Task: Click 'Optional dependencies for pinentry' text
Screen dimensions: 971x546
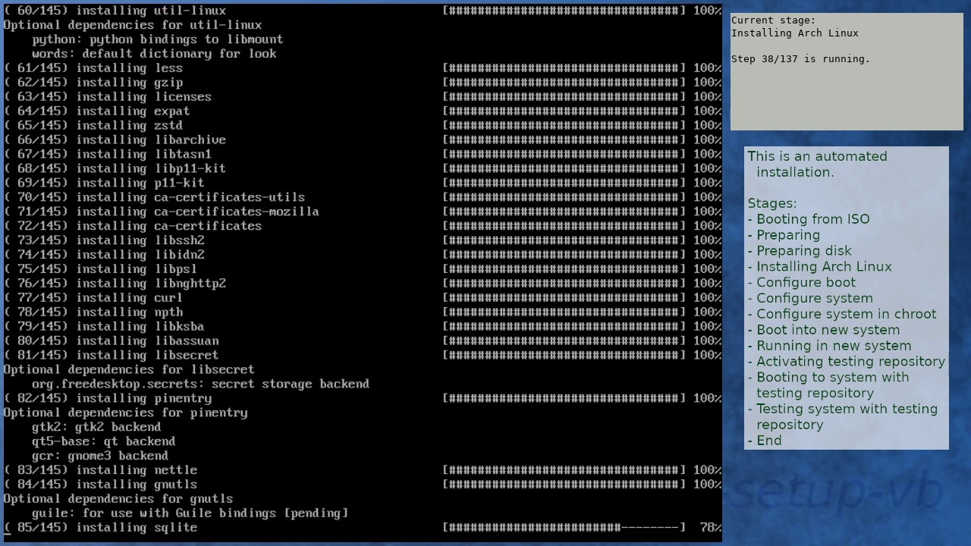Action: pyautogui.click(x=125, y=413)
